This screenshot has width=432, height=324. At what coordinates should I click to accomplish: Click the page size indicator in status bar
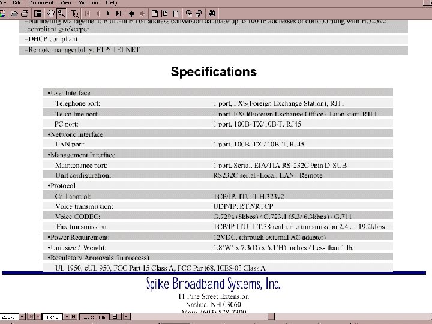[x=95, y=317]
